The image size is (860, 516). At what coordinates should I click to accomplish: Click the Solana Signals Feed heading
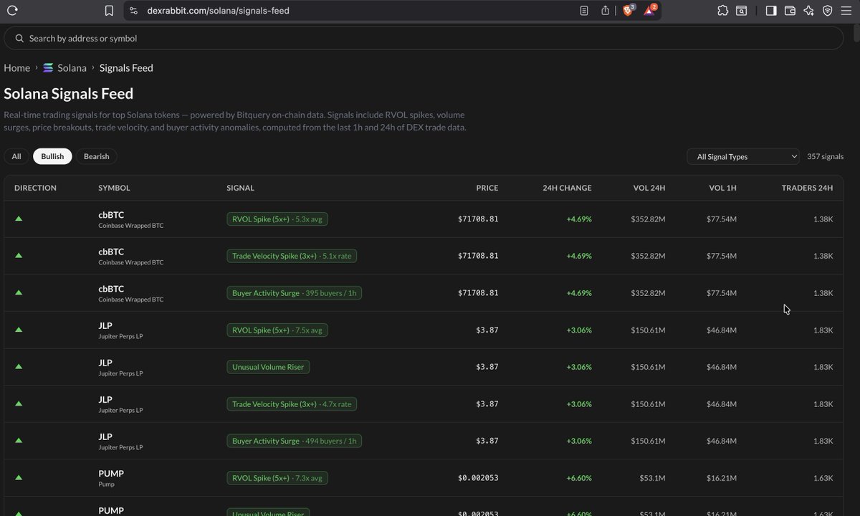click(x=69, y=94)
